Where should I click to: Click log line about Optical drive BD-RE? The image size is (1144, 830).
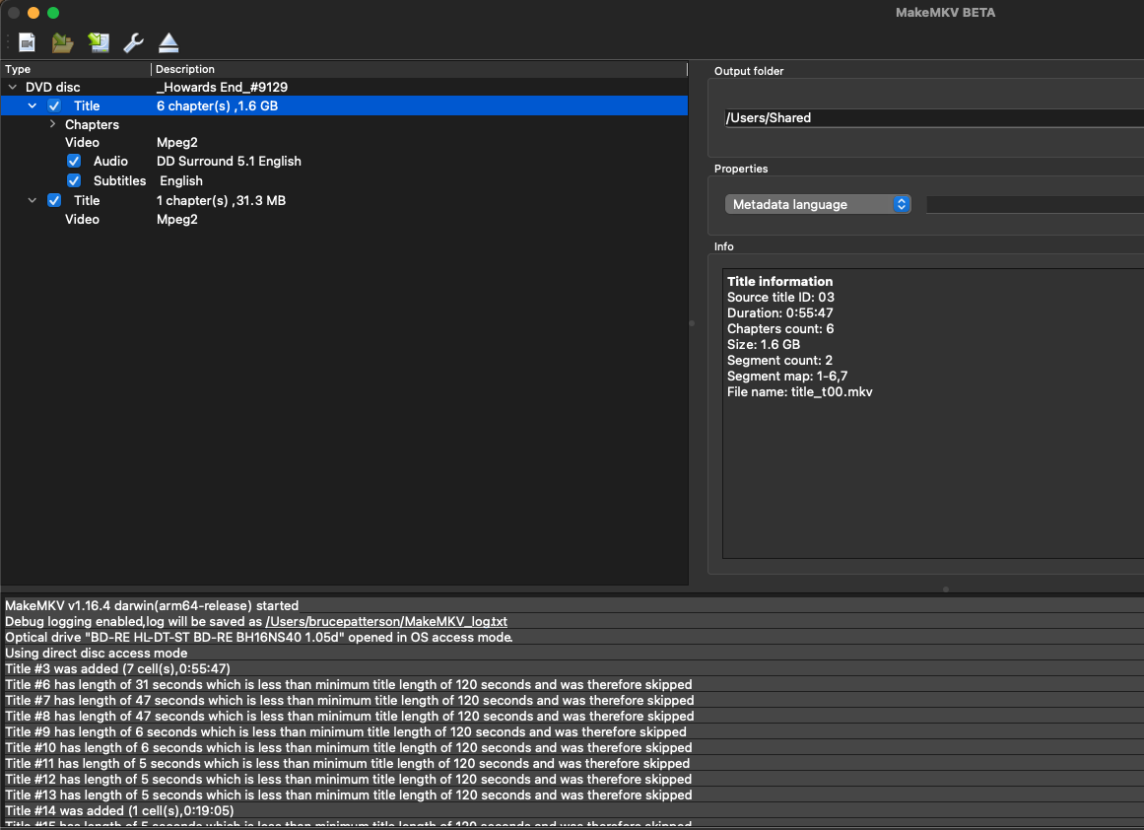(259, 637)
